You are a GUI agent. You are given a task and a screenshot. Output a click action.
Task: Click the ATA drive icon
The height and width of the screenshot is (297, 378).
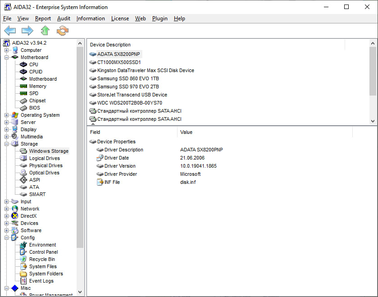(23, 187)
